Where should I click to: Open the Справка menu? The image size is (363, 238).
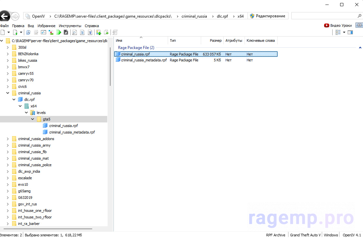coord(92,26)
